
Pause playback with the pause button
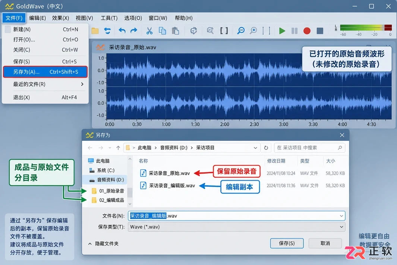pos(294,31)
